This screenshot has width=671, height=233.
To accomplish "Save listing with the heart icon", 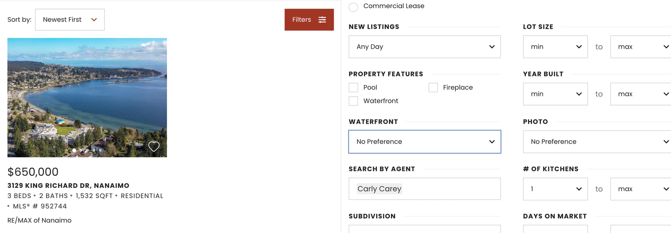I will (x=154, y=146).
